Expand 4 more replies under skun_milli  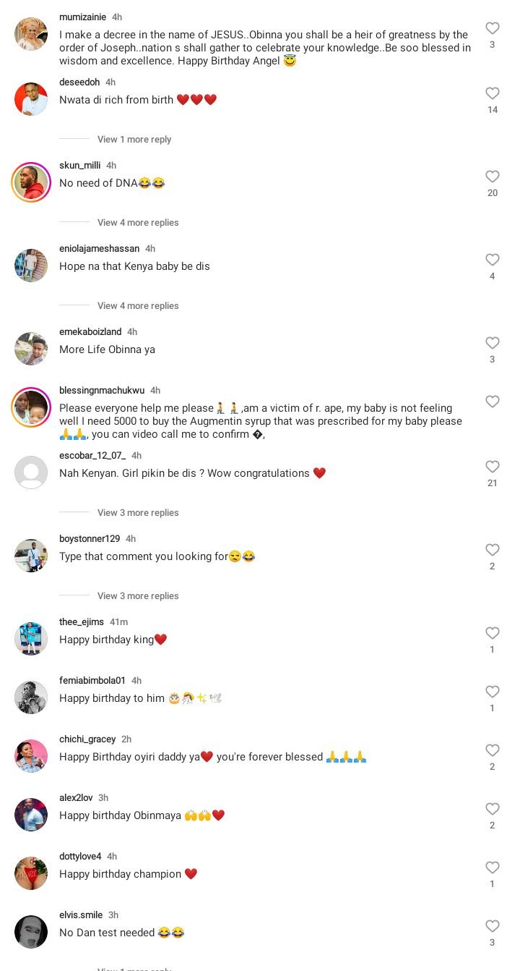pyautogui.click(x=138, y=223)
